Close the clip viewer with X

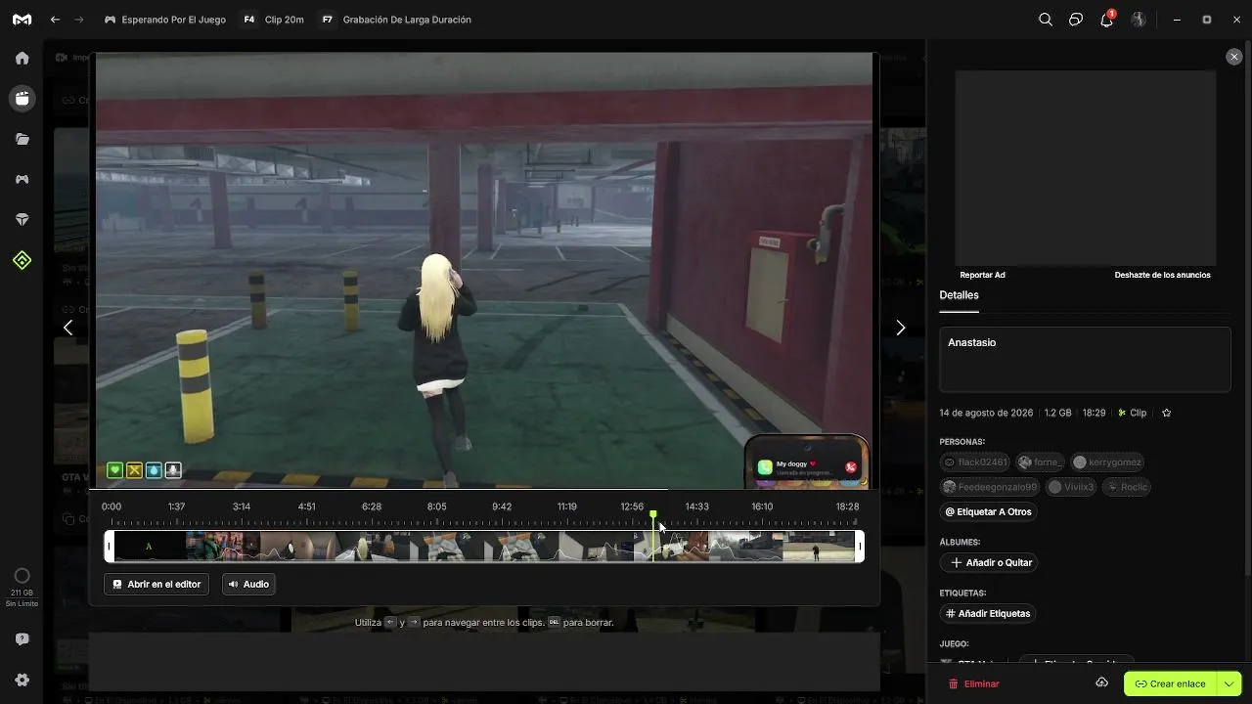coord(1233,57)
